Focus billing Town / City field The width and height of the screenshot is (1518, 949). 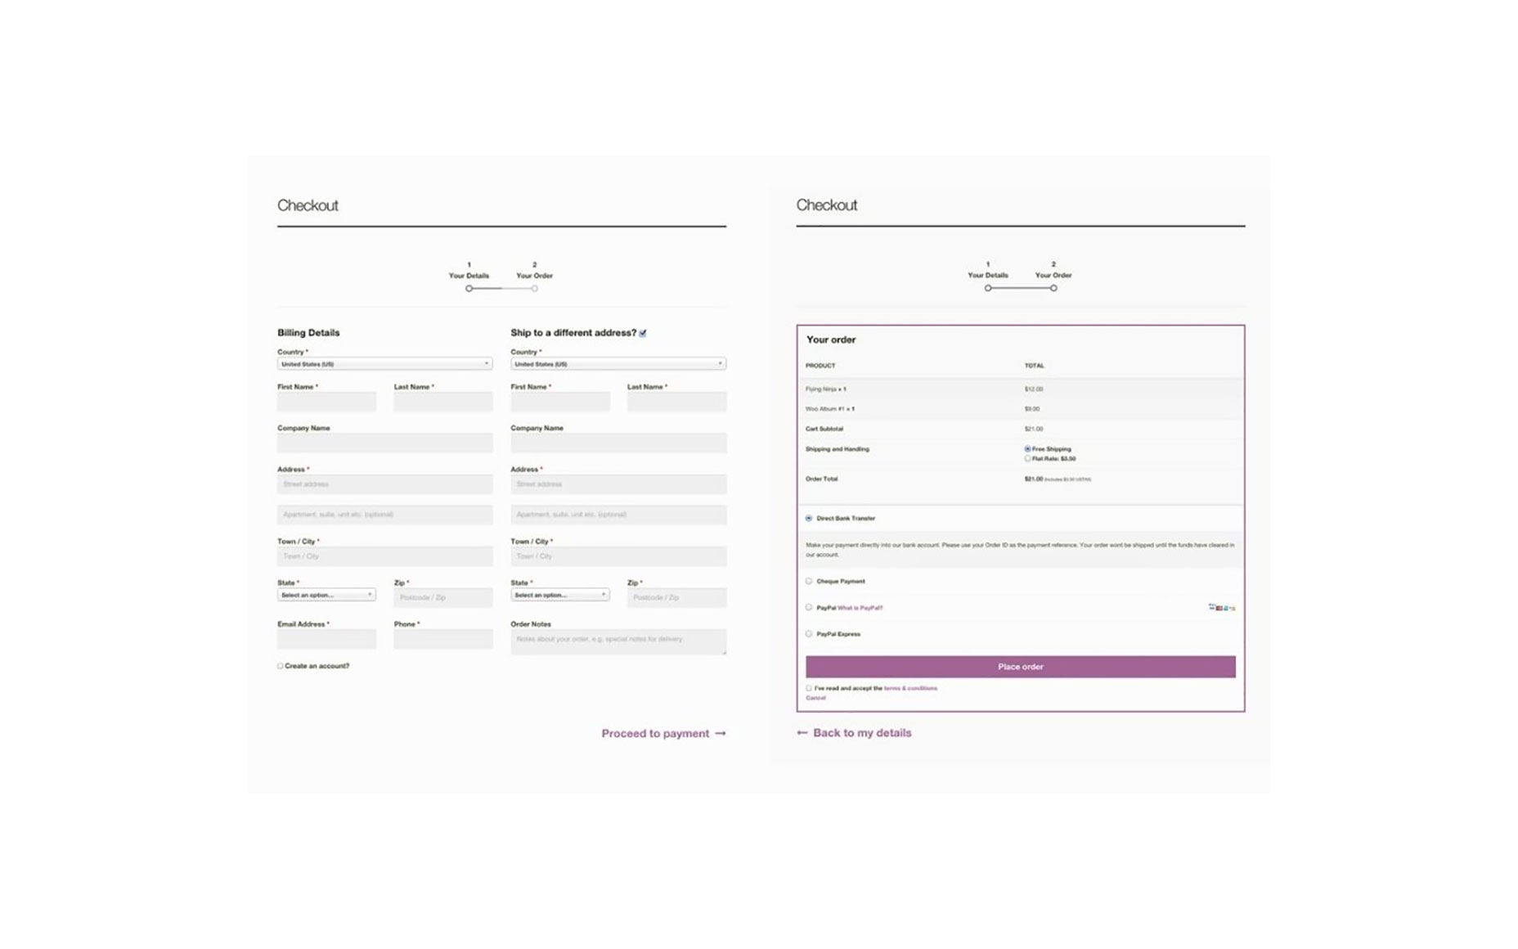[x=384, y=556]
